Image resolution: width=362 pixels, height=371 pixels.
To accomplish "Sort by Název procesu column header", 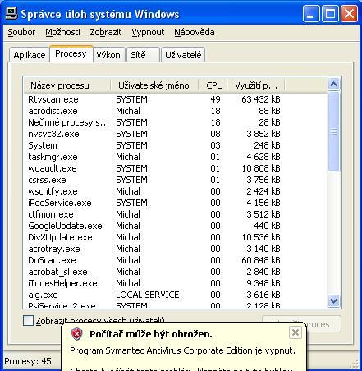I will click(67, 85).
